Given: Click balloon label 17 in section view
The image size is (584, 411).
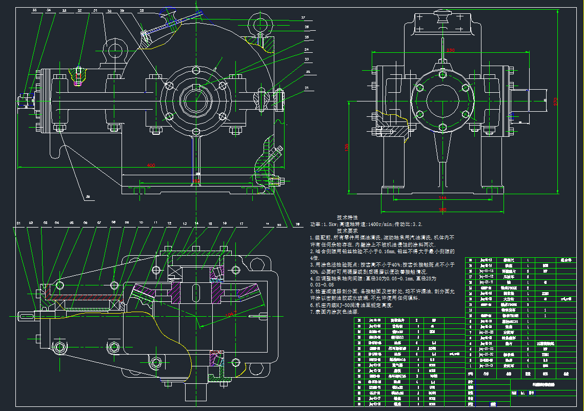Looking at the screenshot, I should [x=240, y=224].
